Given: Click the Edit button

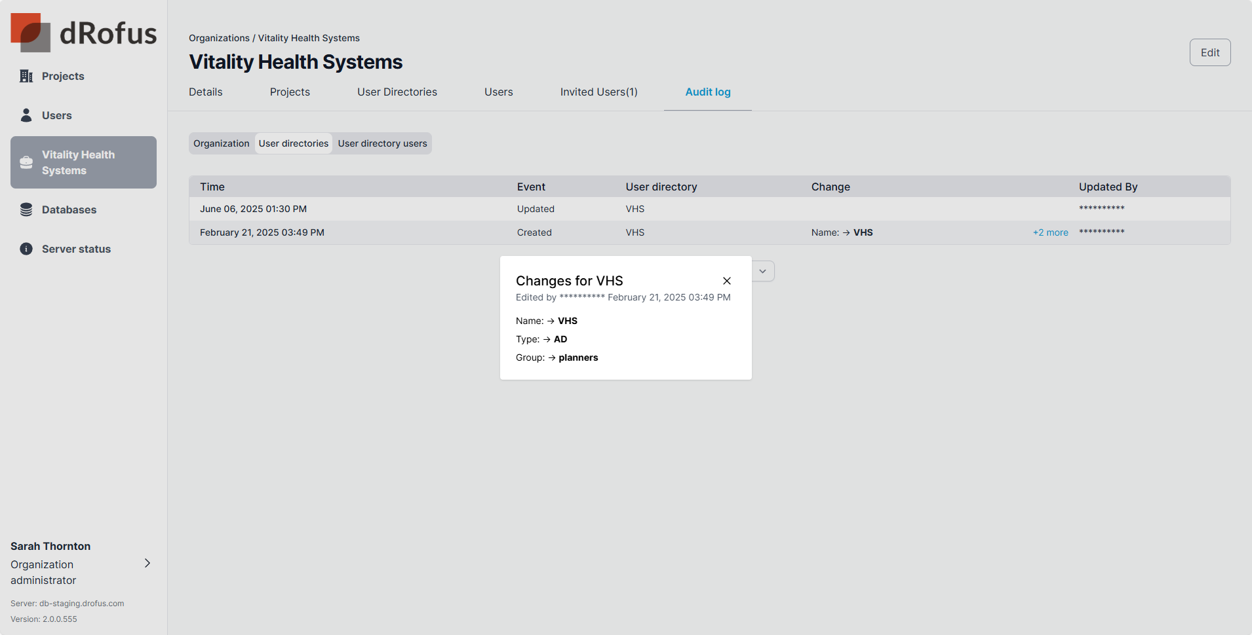Looking at the screenshot, I should point(1209,52).
